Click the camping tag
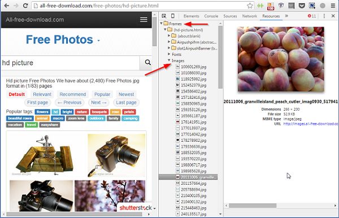The height and width of the screenshot is (218, 339). click(131, 119)
